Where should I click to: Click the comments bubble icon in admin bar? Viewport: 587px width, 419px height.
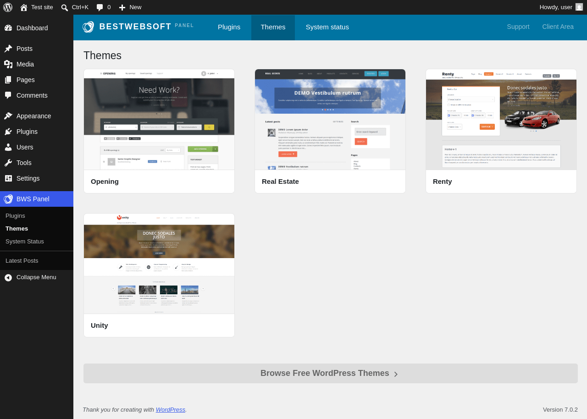coord(100,7)
